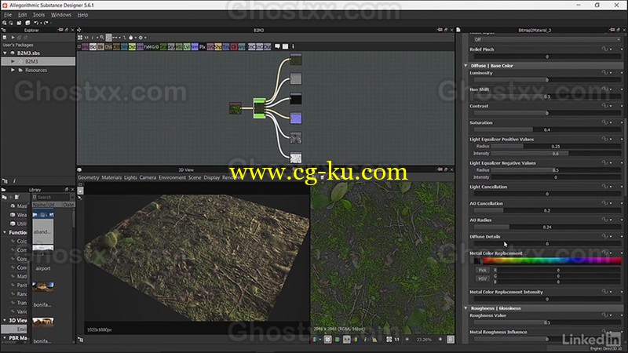Add a Pixel processor (Pix) node from toolbar
Screen dimensions: 628x353
[x=203, y=47]
